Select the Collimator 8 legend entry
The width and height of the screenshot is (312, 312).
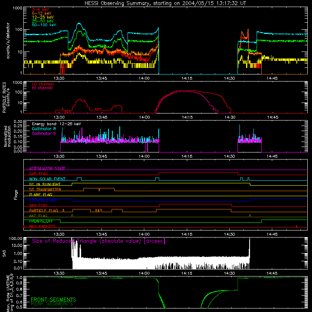coord(44,129)
